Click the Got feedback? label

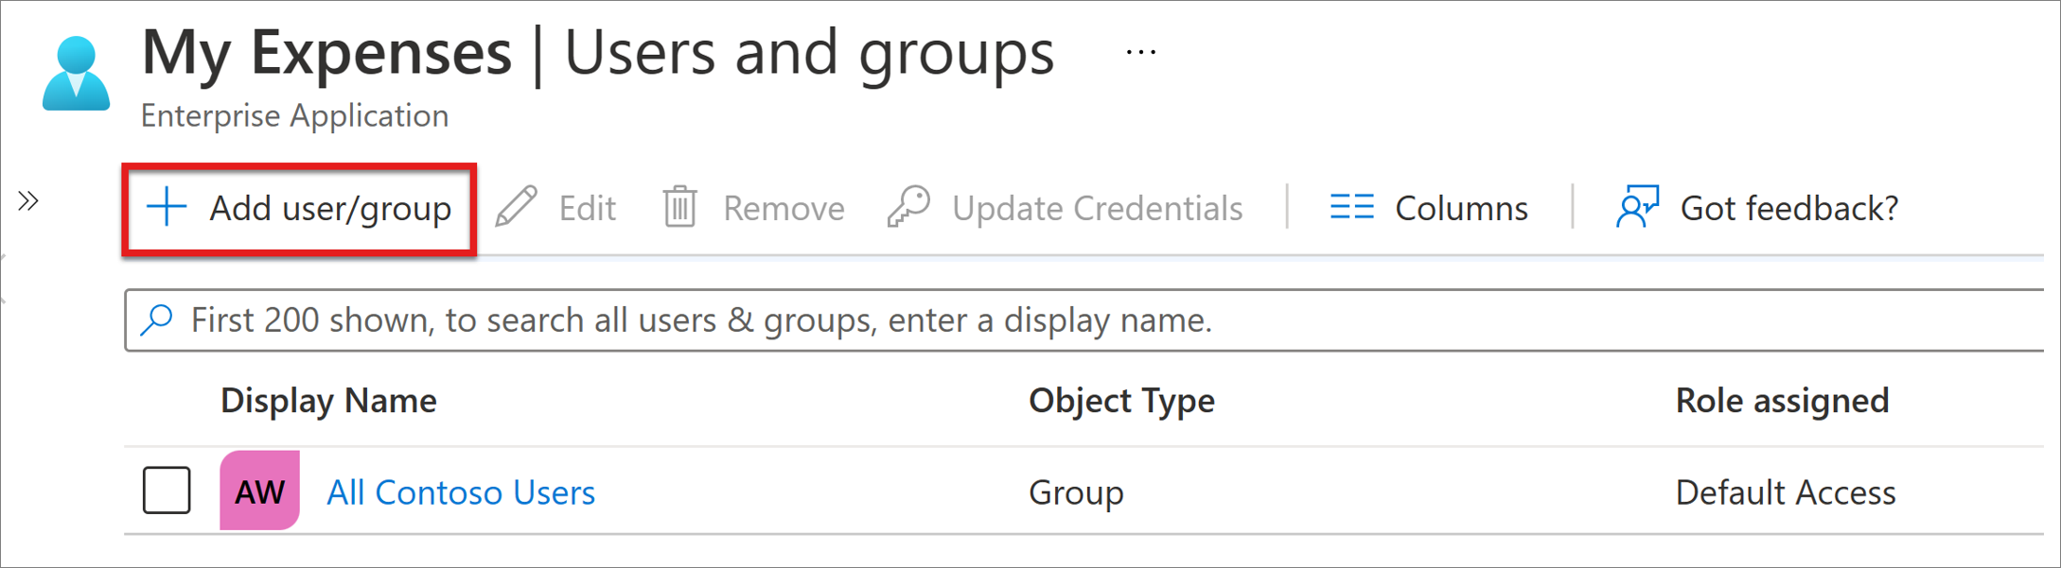pos(1789,208)
